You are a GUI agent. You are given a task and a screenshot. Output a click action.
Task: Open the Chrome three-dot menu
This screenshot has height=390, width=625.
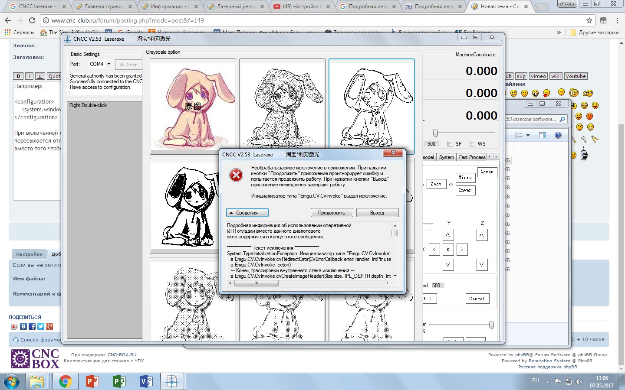point(617,20)
